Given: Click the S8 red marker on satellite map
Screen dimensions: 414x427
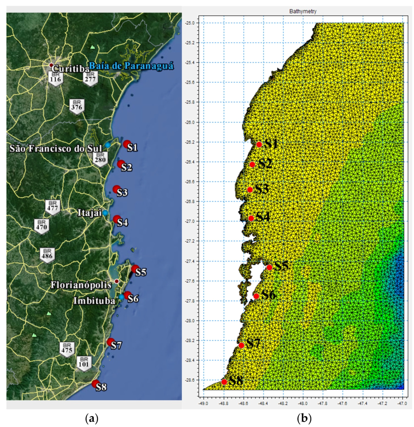Looking at the screenshot, I should tap(95, 383).
